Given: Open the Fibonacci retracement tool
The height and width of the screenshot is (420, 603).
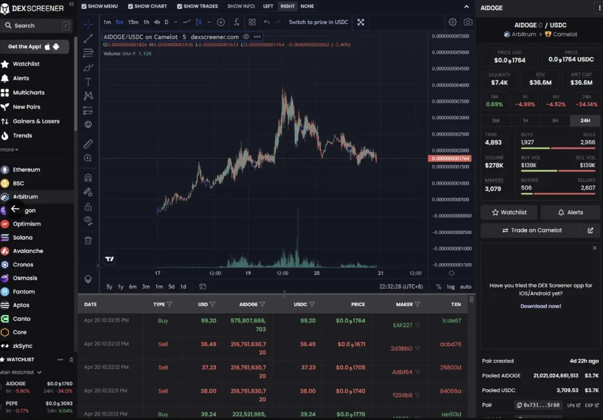Looking at the screenshot, I should click(88, 52).
